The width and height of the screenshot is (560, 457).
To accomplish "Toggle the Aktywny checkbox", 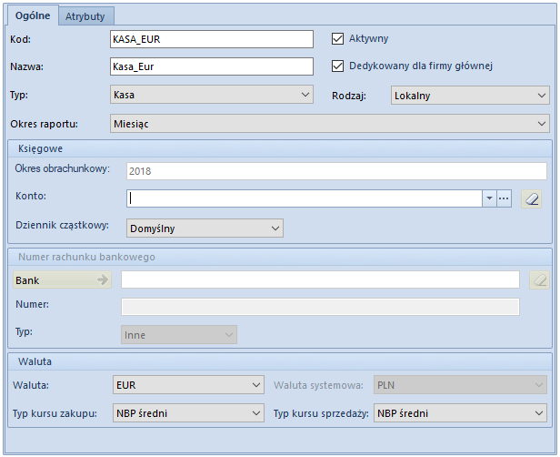I will pos(337,38).
